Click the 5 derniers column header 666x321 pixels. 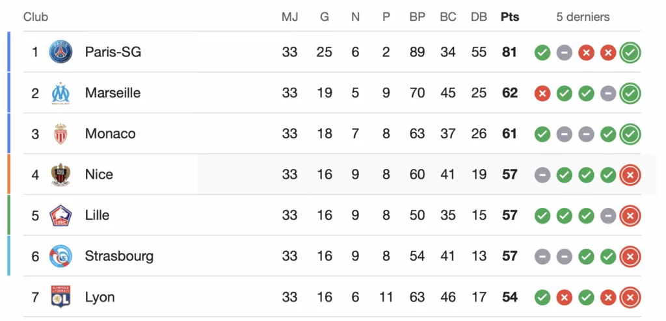pyautogui.click(x=583, y=17)
